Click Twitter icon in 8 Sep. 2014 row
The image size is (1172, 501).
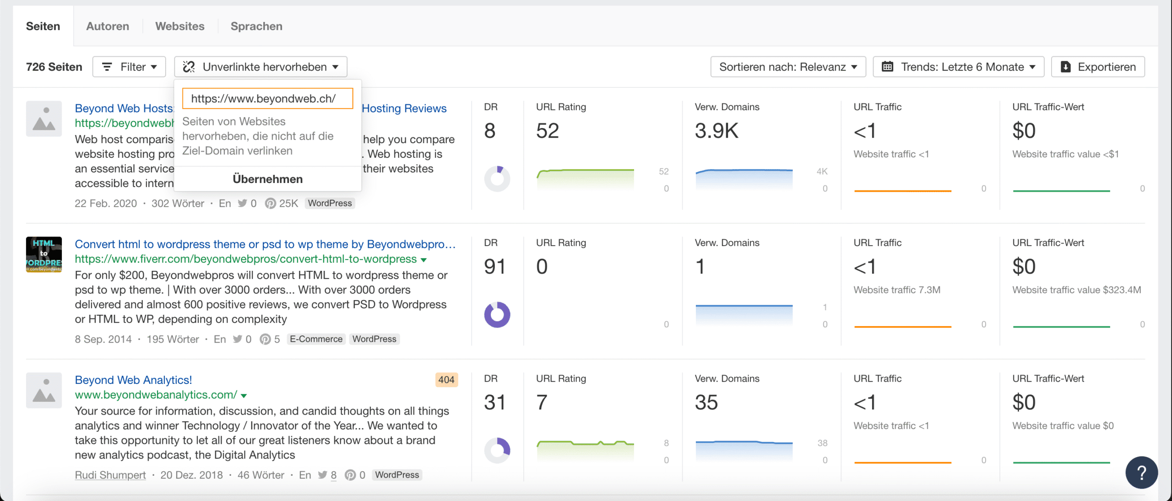click(x=237, y=339)
